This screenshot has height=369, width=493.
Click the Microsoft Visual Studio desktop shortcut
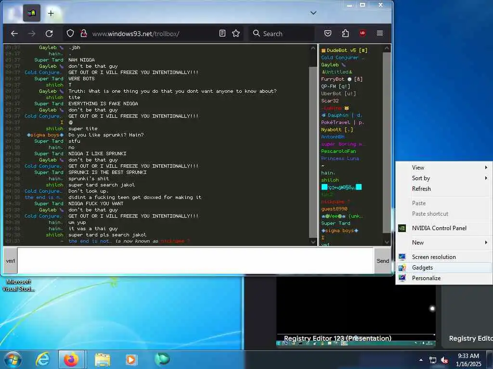point(19,285)
